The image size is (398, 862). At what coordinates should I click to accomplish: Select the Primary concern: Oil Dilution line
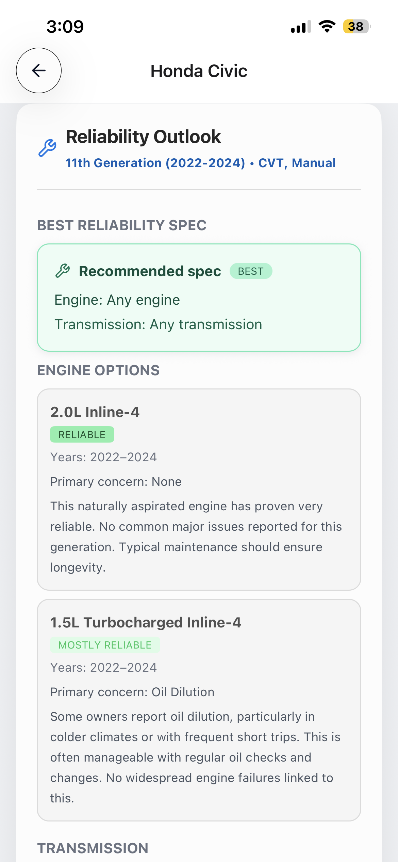[132, 692]
